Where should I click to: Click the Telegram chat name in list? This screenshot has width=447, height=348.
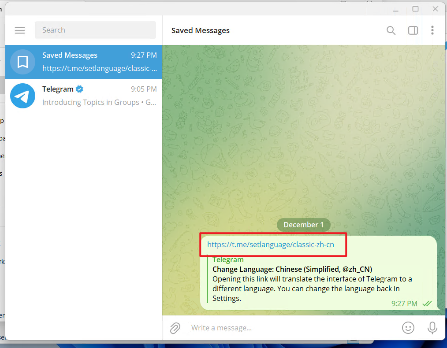coord(58,89)
